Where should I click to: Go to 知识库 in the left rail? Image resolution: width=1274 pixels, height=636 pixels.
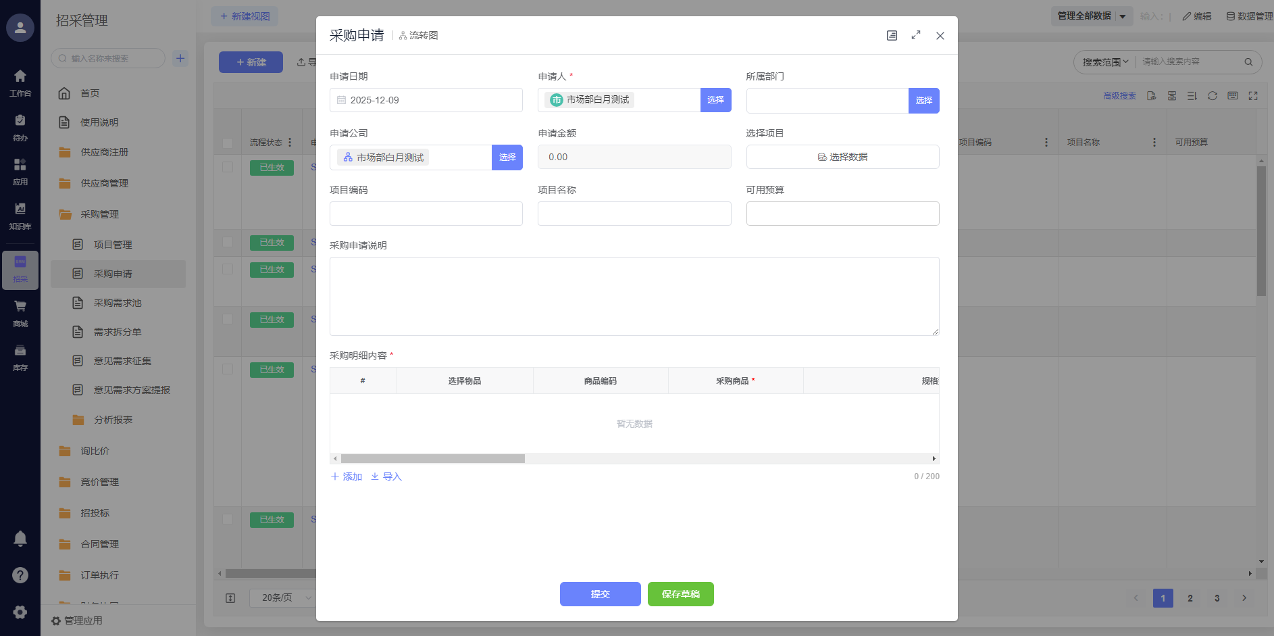[x=20, y=216]
